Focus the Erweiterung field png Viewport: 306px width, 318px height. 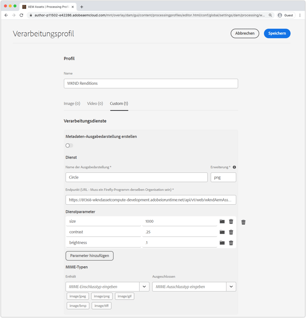click(x=223, y=177)
